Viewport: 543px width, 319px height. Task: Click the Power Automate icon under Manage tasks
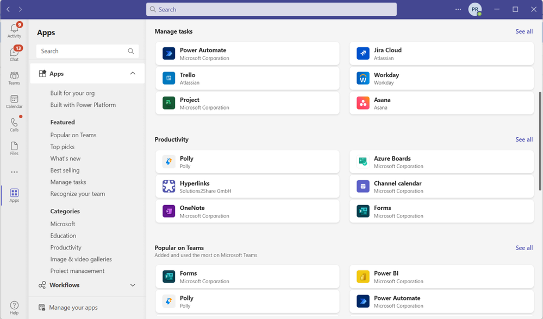click(x=168, y=54)
